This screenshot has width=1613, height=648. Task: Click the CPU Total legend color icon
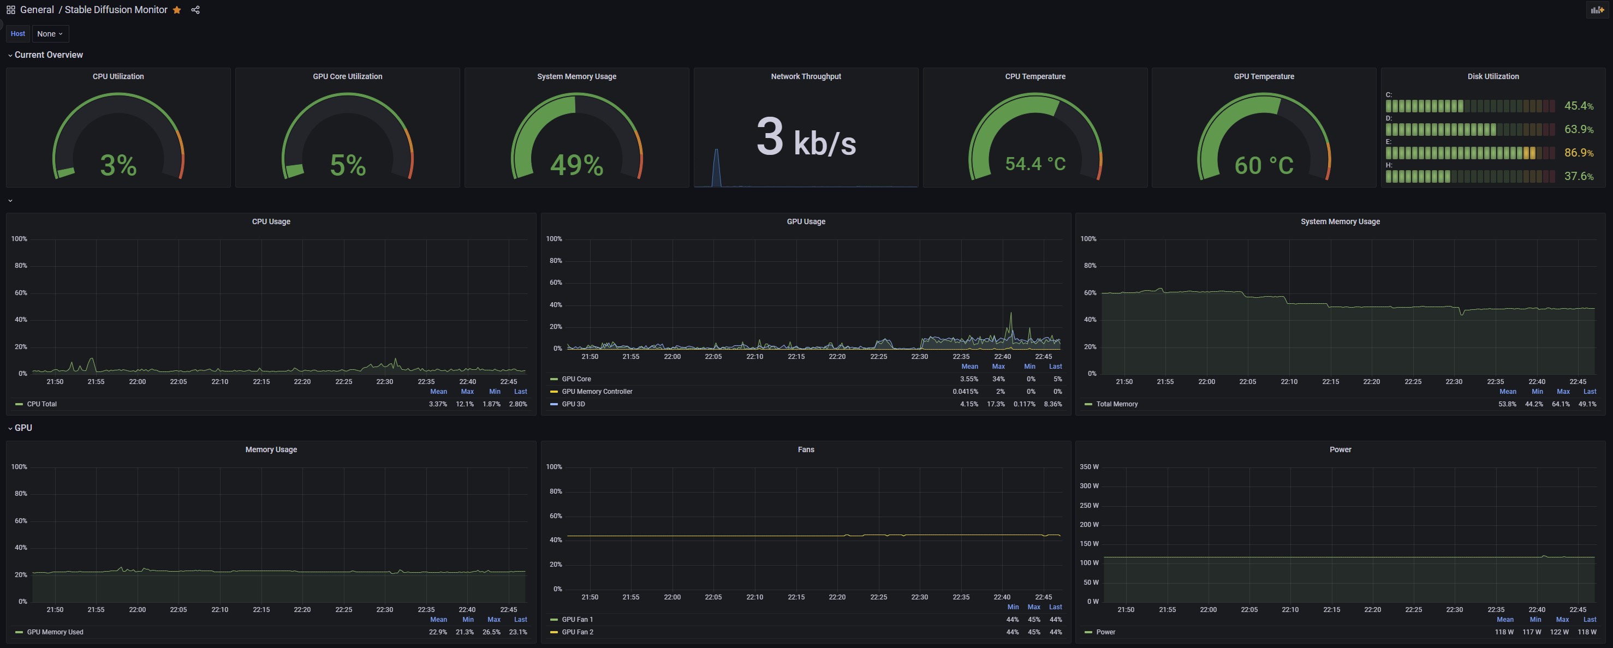coord(19,404)
